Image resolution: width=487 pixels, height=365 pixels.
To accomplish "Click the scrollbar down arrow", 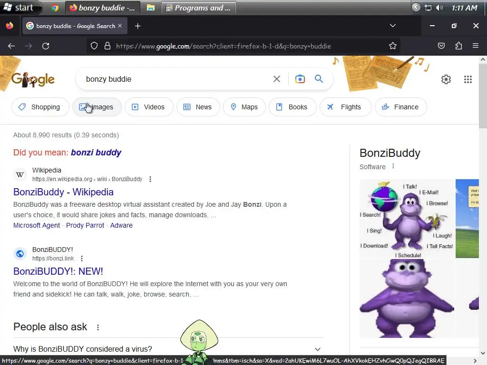I will (x=483, y=353).
